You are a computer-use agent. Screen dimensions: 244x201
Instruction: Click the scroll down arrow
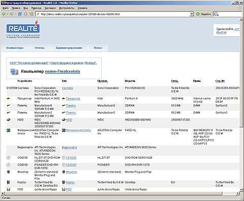[241, 190]
